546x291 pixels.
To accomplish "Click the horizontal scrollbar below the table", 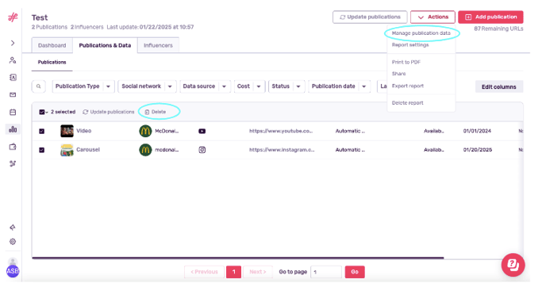I will click(x=238, y=258).
